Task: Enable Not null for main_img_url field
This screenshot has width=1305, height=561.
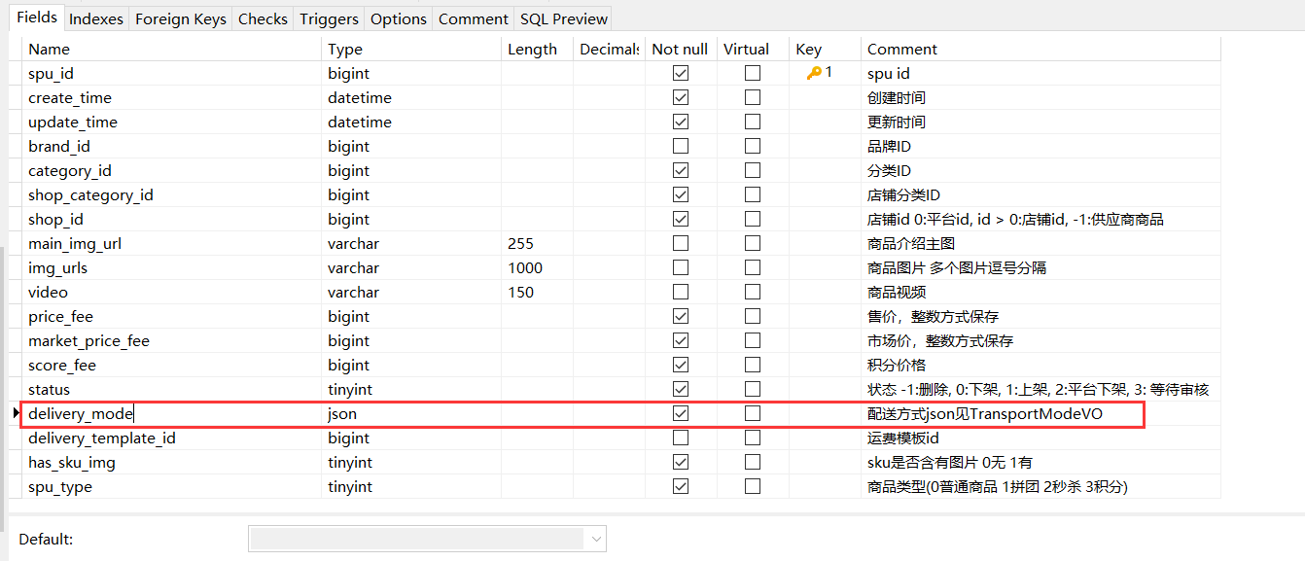Action: point(680,243)
